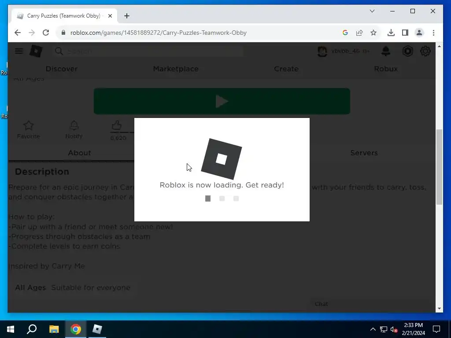Click "Suitable for everyone" text

tap(91, 287)
